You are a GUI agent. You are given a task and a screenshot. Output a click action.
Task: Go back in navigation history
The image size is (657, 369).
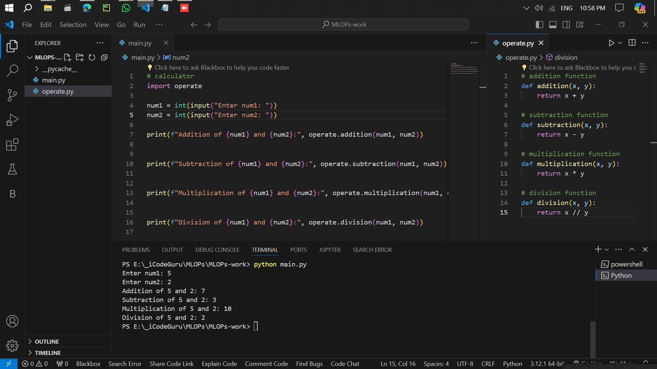click(x=194, y=25)
